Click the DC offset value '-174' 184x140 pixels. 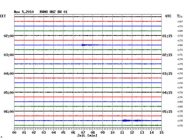click(180, 59)
